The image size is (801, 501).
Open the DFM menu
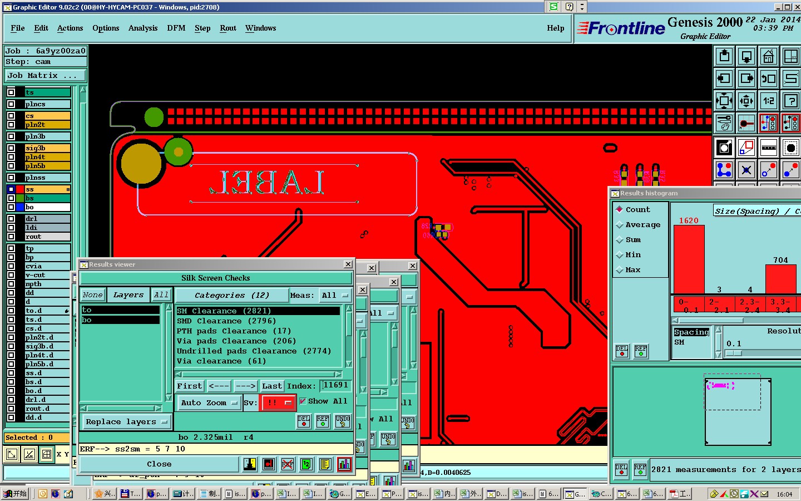176,28
